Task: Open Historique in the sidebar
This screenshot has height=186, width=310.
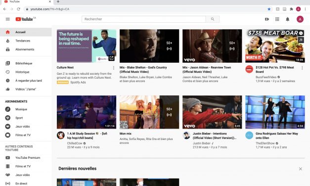Action: click(x=26, y=72)
